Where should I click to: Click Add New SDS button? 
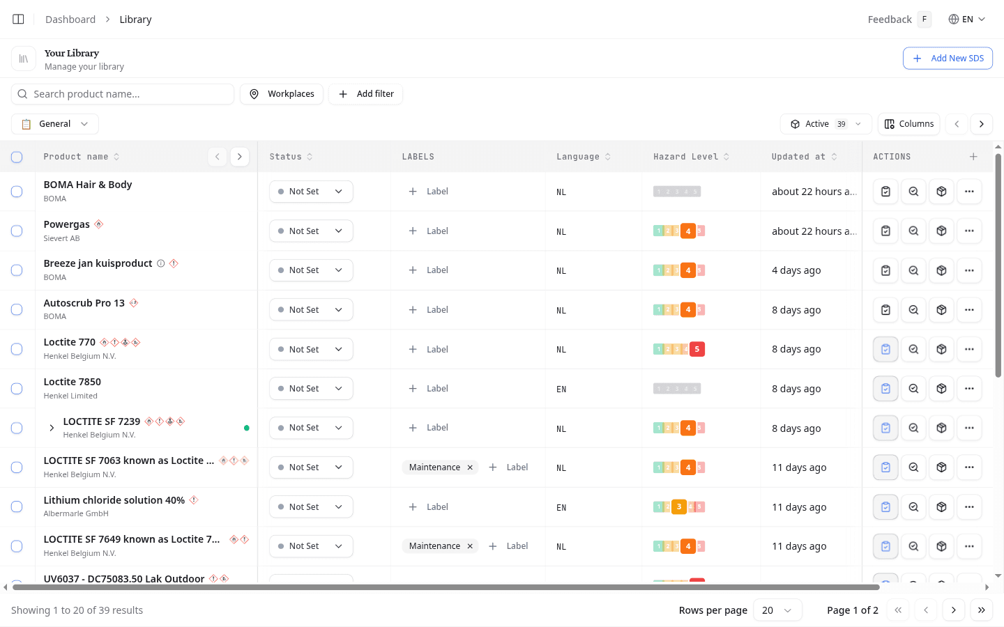point(948,59)
